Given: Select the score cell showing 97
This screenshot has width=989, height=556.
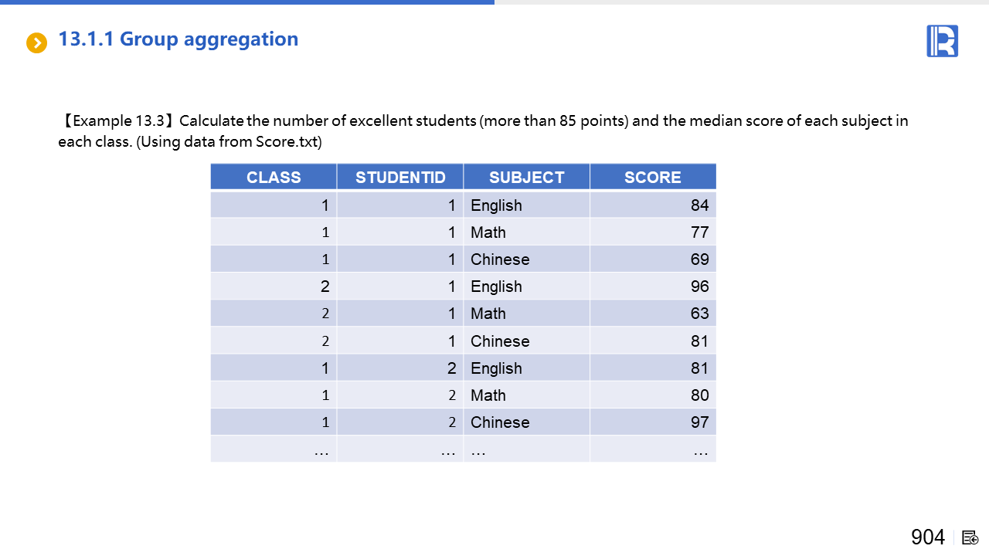Looking at the screenshot, I should [x=699, y=422].
